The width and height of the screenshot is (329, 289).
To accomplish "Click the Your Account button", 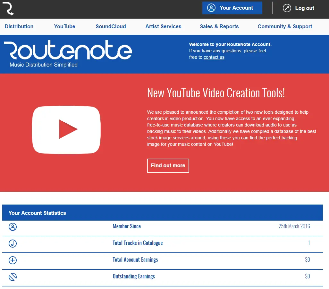I will coord(232,8).
